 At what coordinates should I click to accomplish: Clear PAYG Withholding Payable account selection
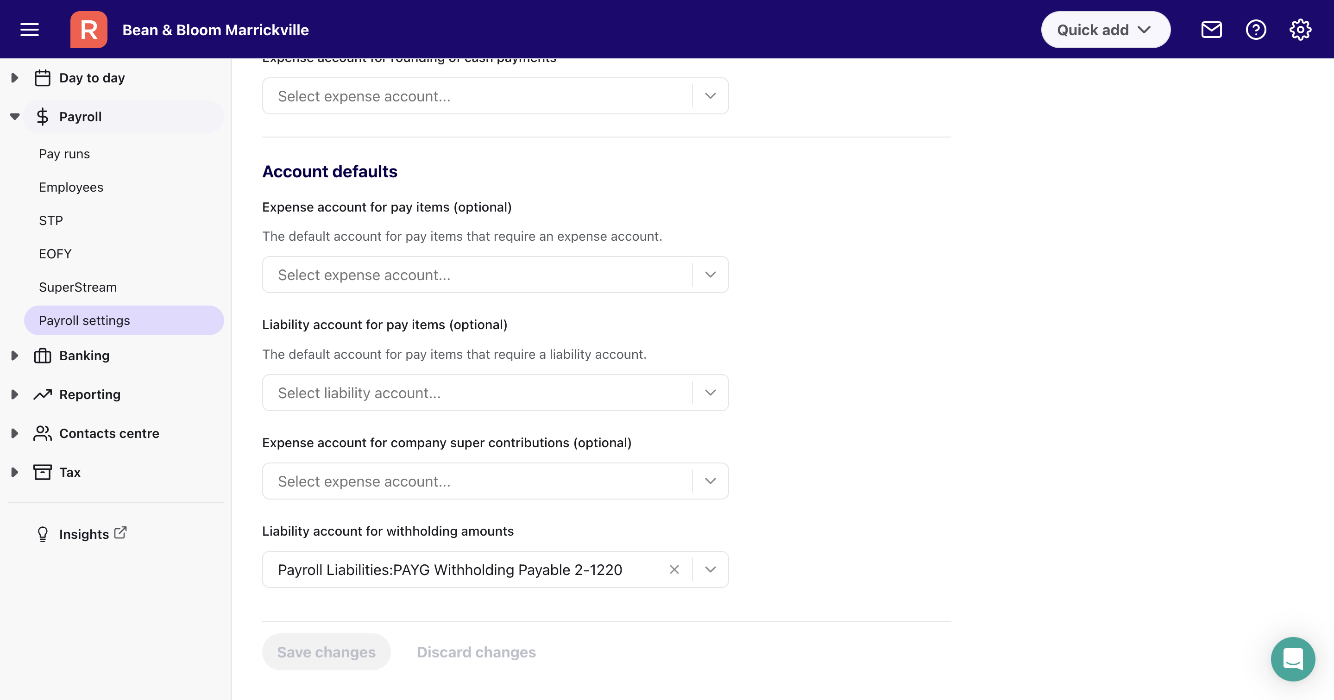pos(674,569)
